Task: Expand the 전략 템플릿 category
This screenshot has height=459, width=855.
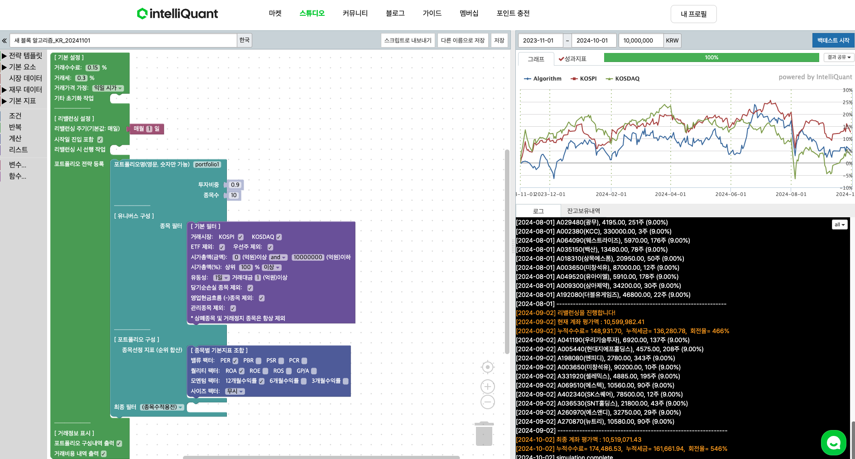Action: click(x=22, y=56)
